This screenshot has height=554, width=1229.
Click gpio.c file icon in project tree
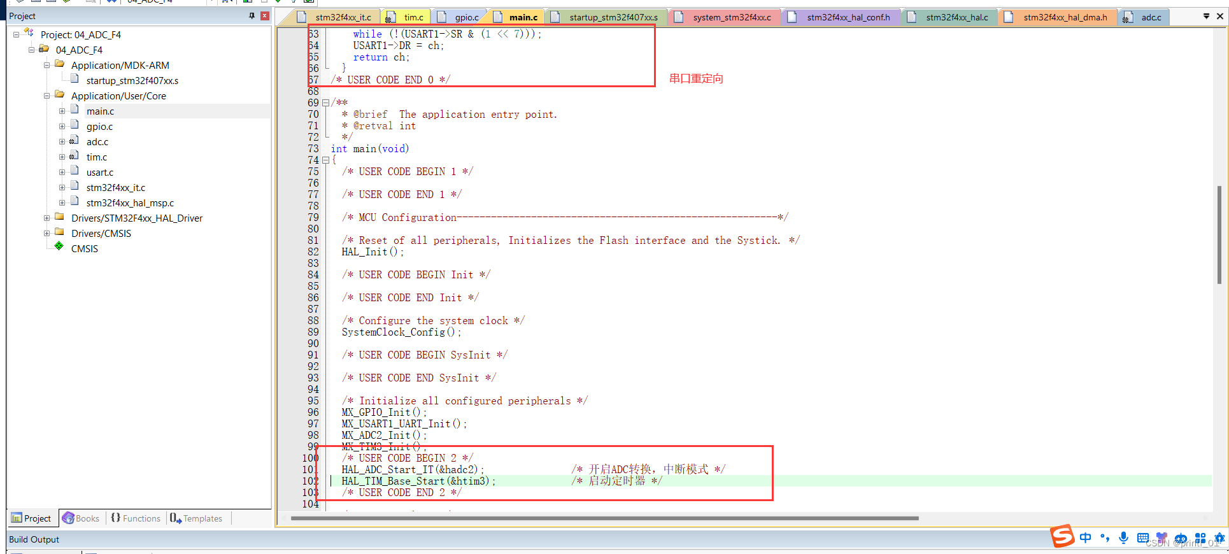click(75, 125)
